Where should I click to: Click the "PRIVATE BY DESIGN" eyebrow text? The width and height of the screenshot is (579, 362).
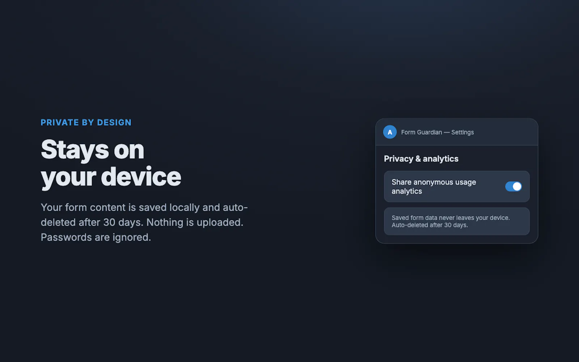86,122
